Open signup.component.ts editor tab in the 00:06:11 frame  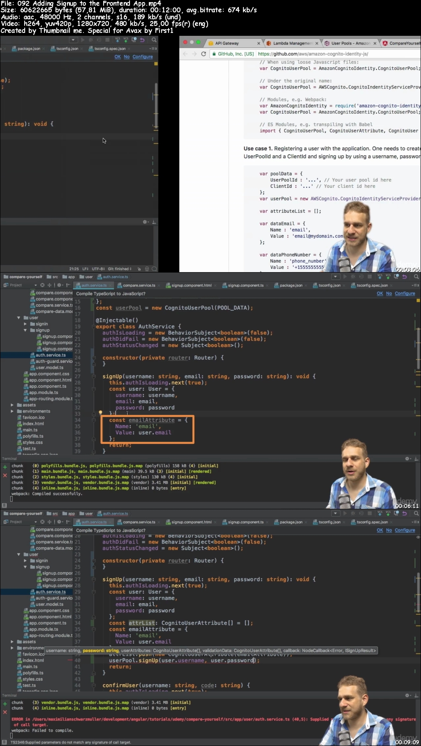(246, 285)
